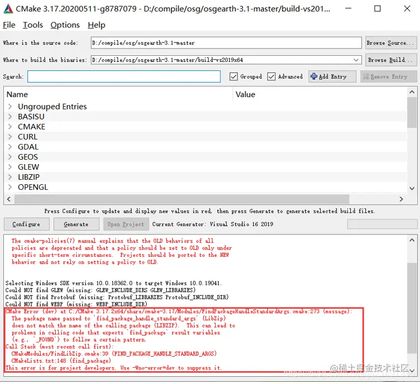Viewport: 420px width, 384px height.
Task: Click 'CMakeModules/FindLibZip.cmake:39' log line
Action: tap(114, 353)
